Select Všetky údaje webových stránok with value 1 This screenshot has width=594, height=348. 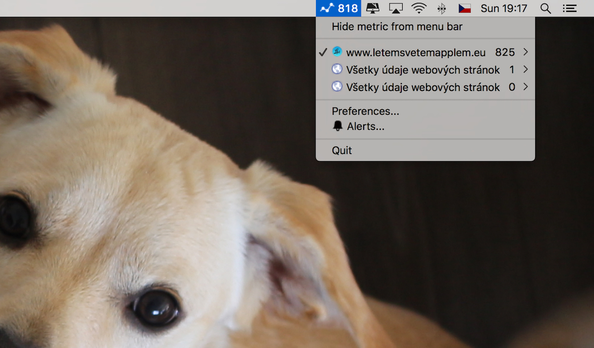[x=426, y=70]
